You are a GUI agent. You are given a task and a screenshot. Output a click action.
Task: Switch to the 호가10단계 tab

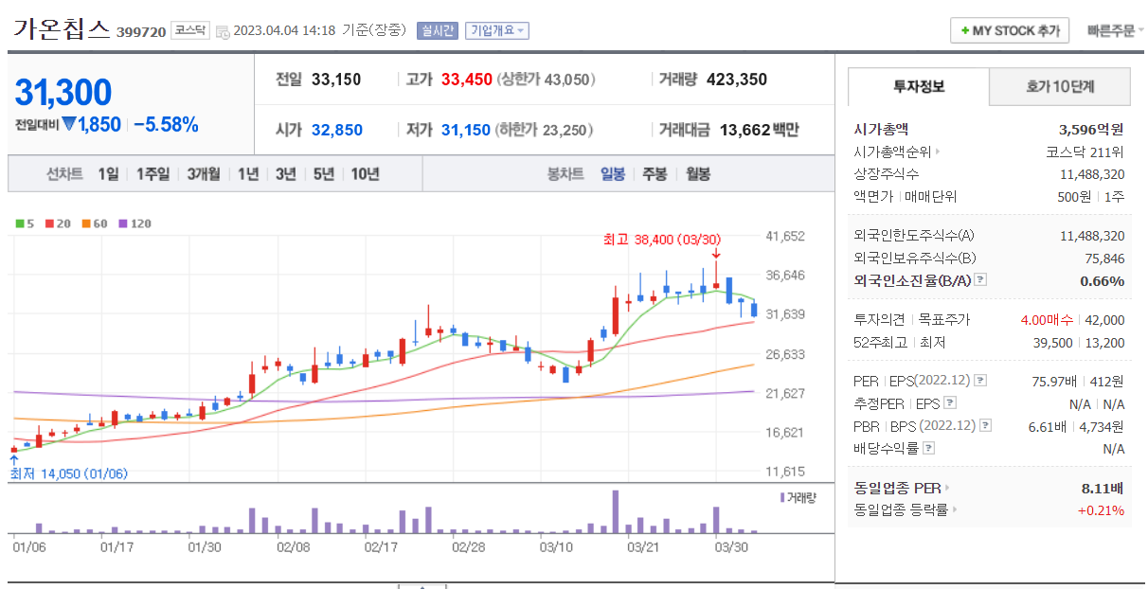point(1060,86)
